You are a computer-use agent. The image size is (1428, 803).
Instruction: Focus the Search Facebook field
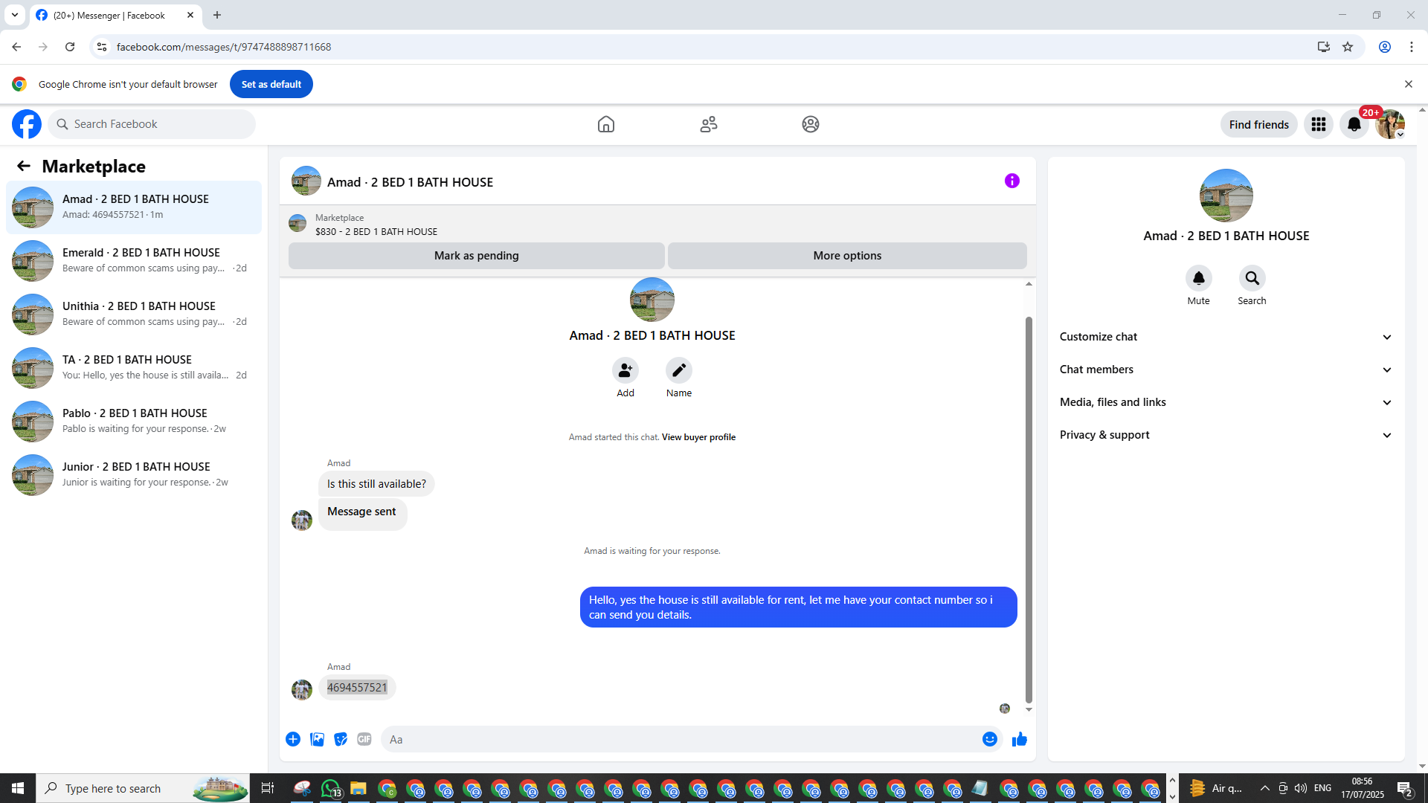coord(152,124)
